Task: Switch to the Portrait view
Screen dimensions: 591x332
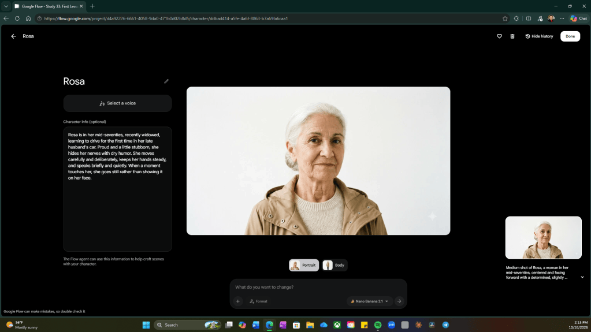Action: click(x=304, y=265)
